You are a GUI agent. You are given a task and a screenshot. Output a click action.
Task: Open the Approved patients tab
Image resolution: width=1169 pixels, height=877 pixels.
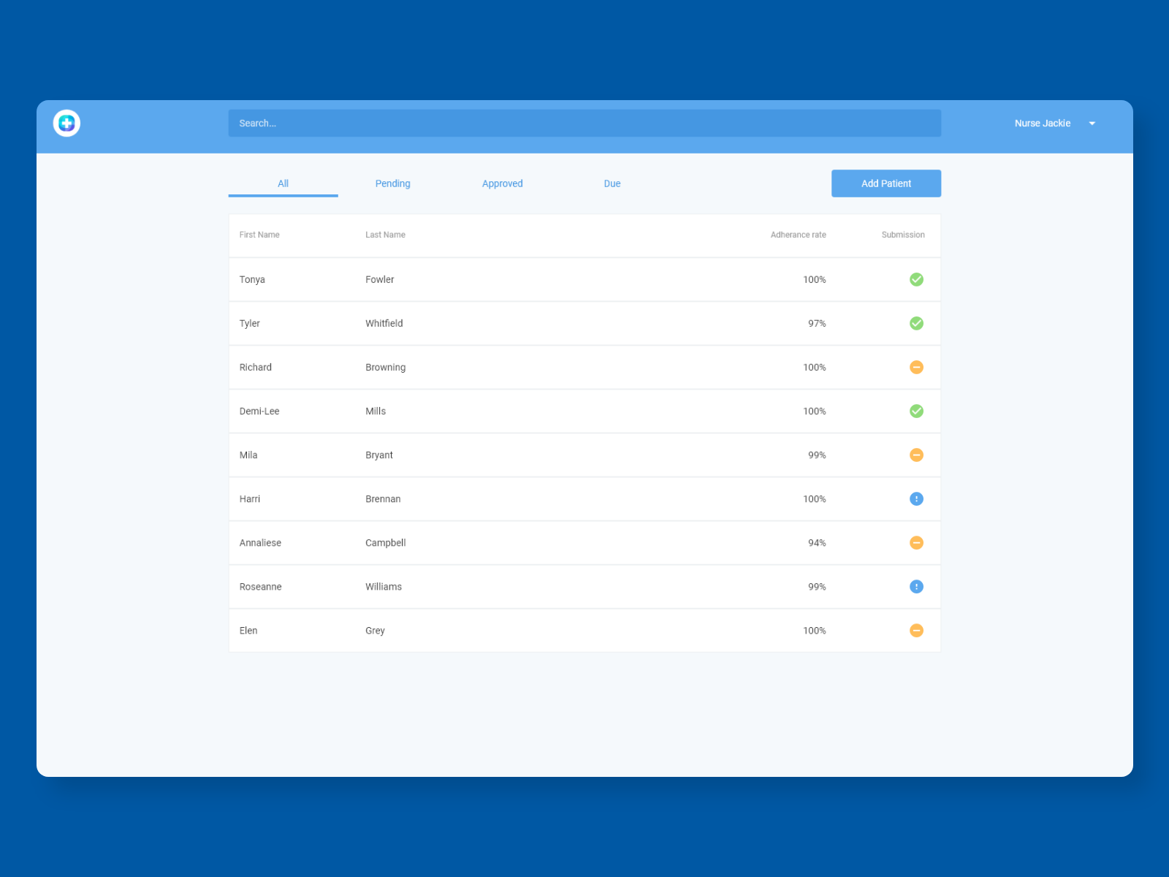click(502, 183)
